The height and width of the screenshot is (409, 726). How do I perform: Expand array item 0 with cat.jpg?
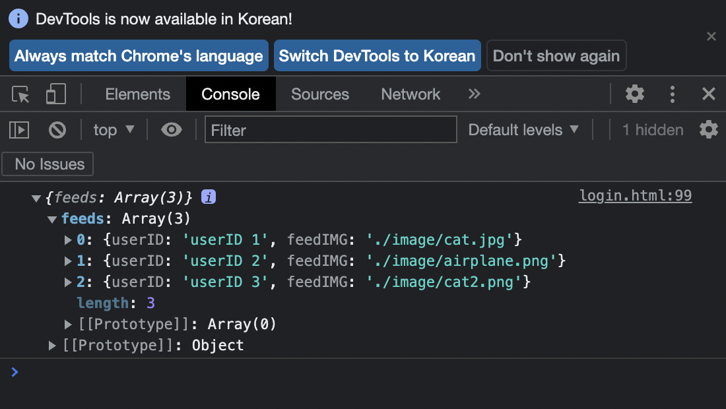(x=68, y=239)
